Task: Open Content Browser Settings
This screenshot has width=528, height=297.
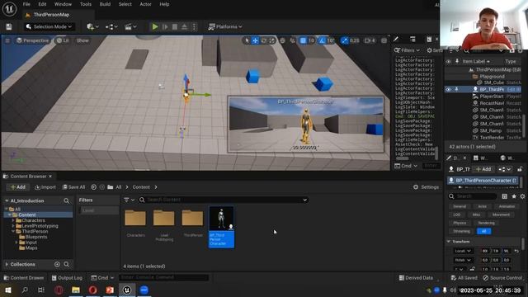Action: (x=426, y=187)
